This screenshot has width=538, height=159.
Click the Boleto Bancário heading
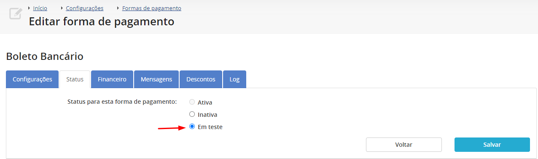45,57
